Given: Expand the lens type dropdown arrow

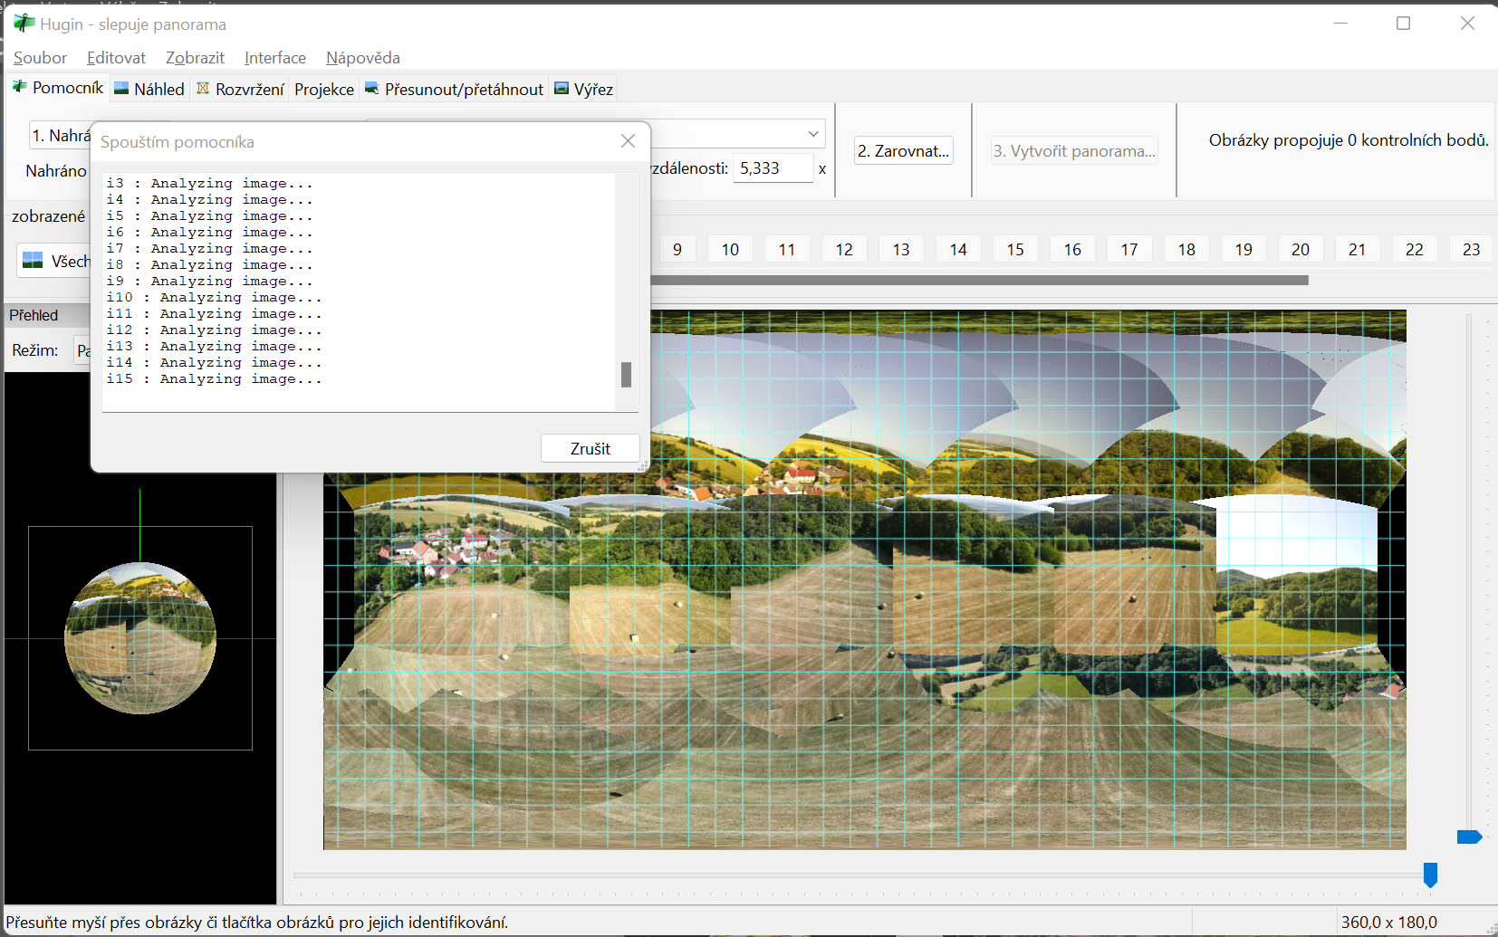Looking at the screenshot, I should [812, 134].
